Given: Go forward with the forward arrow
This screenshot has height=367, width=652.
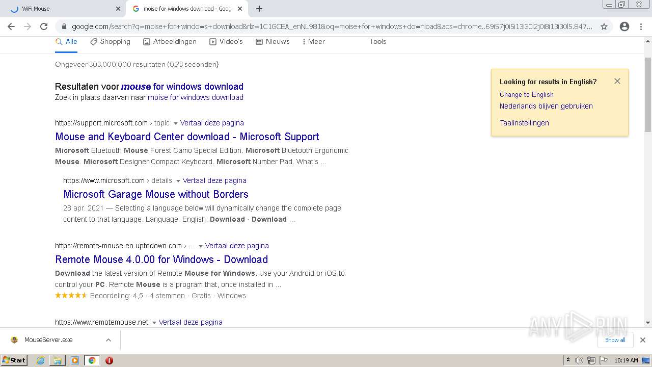Looking at the screenshot, I should pos(28,27).
